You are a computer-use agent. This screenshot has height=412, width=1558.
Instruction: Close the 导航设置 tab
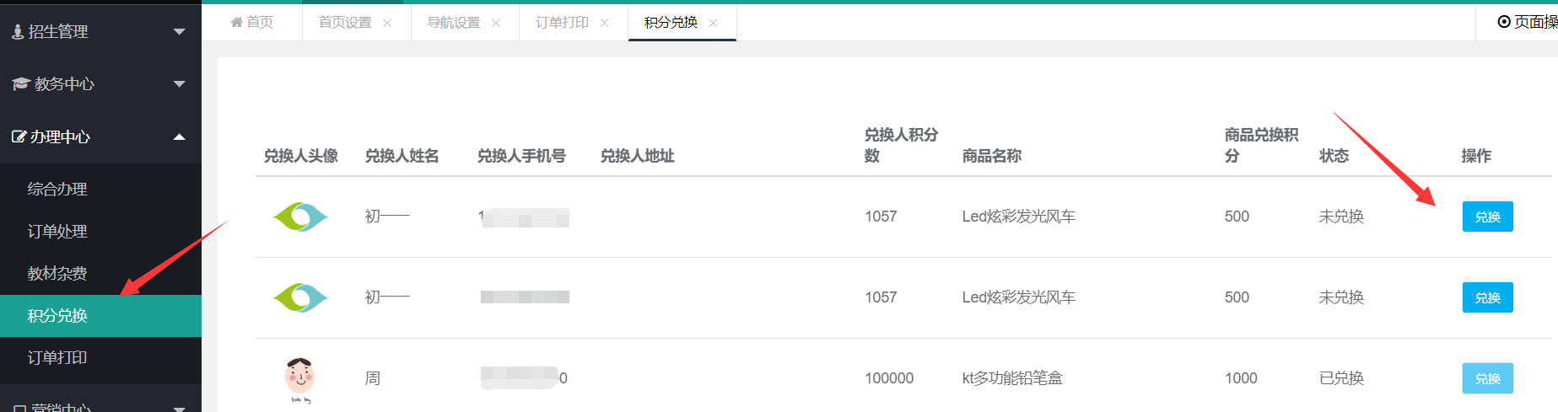point(496,23)
